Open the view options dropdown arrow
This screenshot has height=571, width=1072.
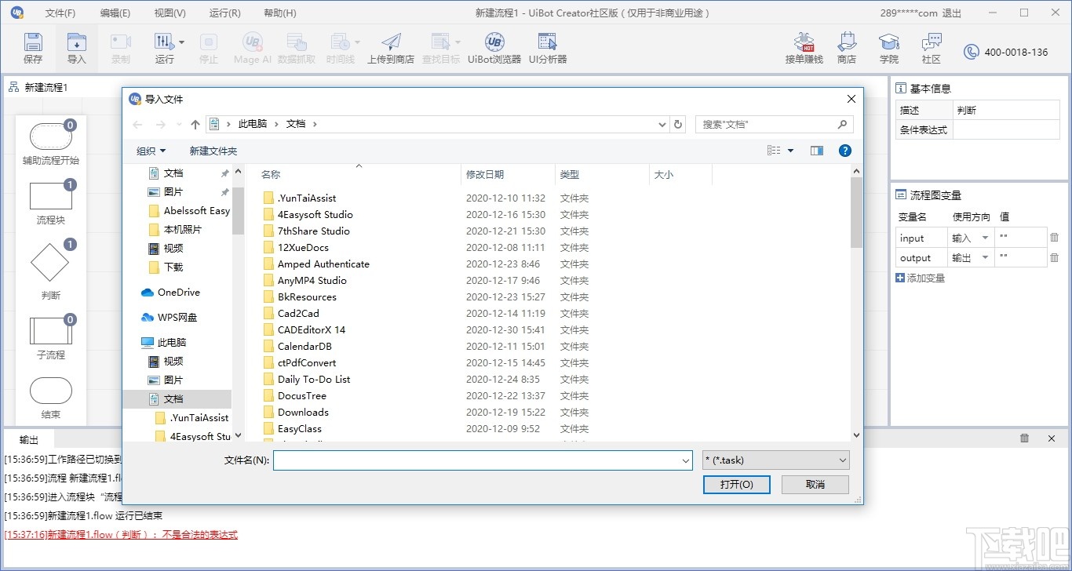tap(790, 151)
